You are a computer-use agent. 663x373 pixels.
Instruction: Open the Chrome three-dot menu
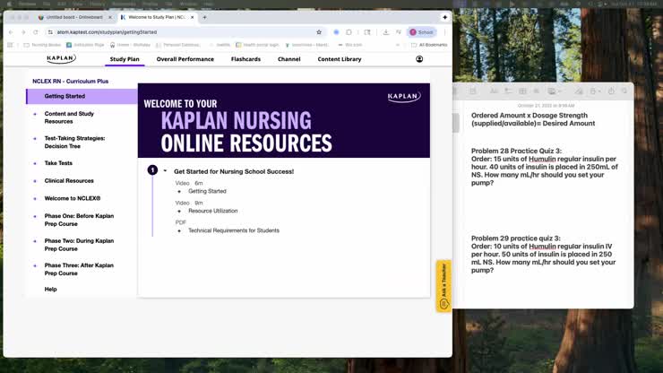pos(444,32)
